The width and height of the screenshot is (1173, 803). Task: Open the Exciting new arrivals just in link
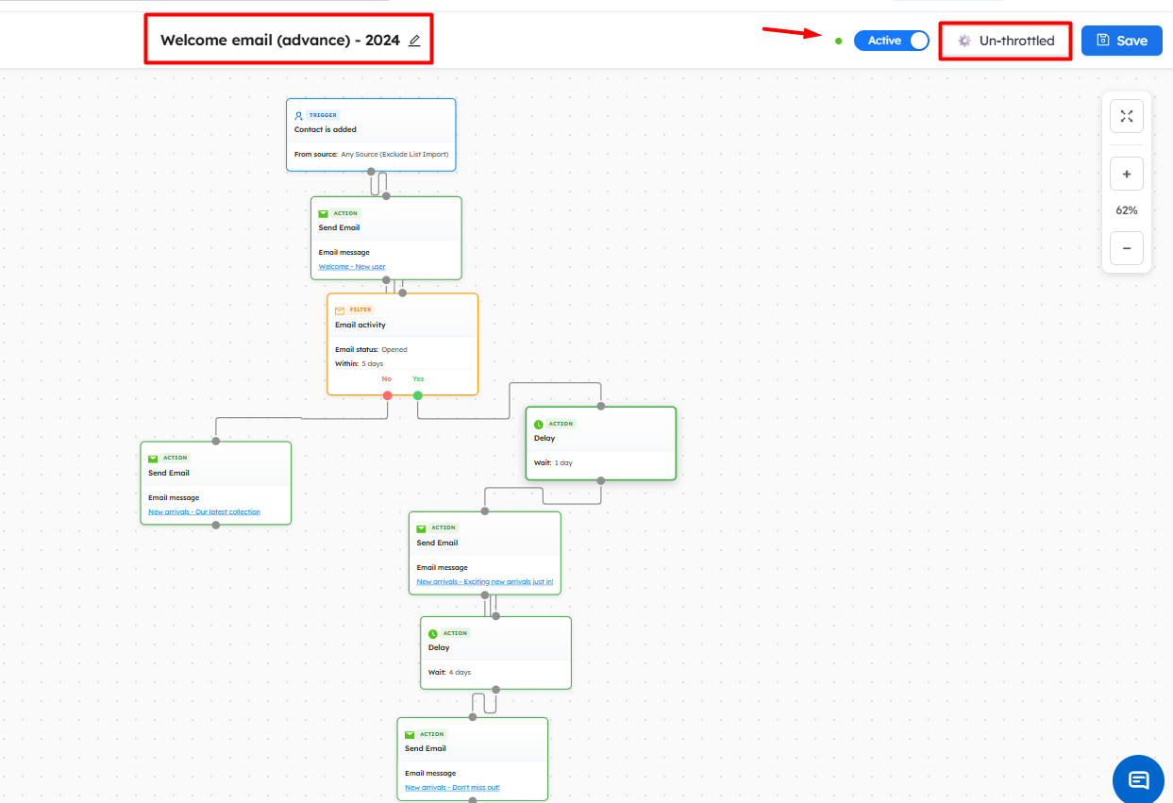point(484,582)
